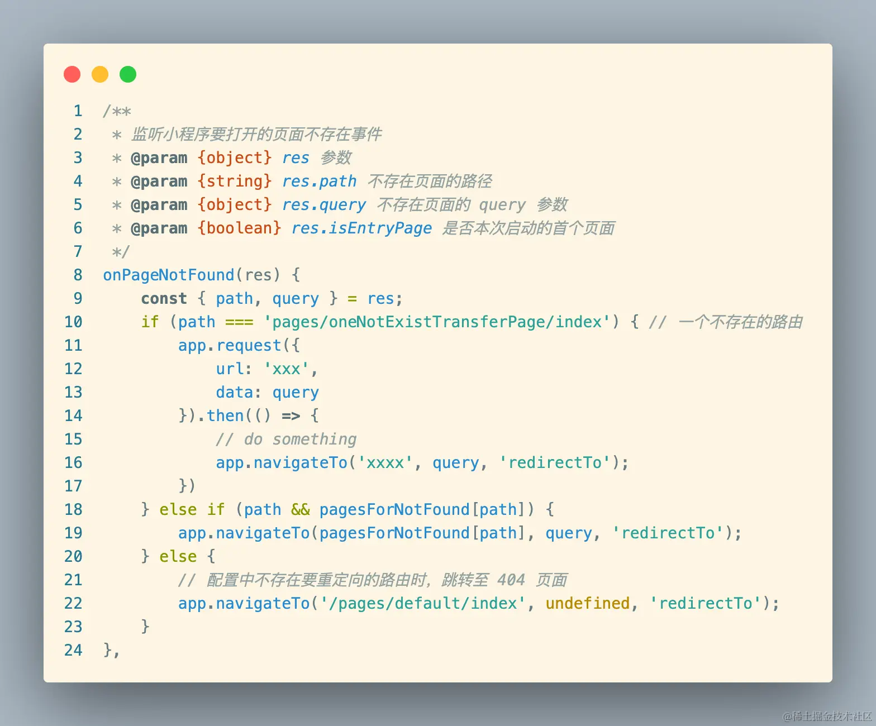Viewport: 876px width, 726px height.
Task: Click pagesForNotFound in the else-if condition
Action: (x=394, y=509)
